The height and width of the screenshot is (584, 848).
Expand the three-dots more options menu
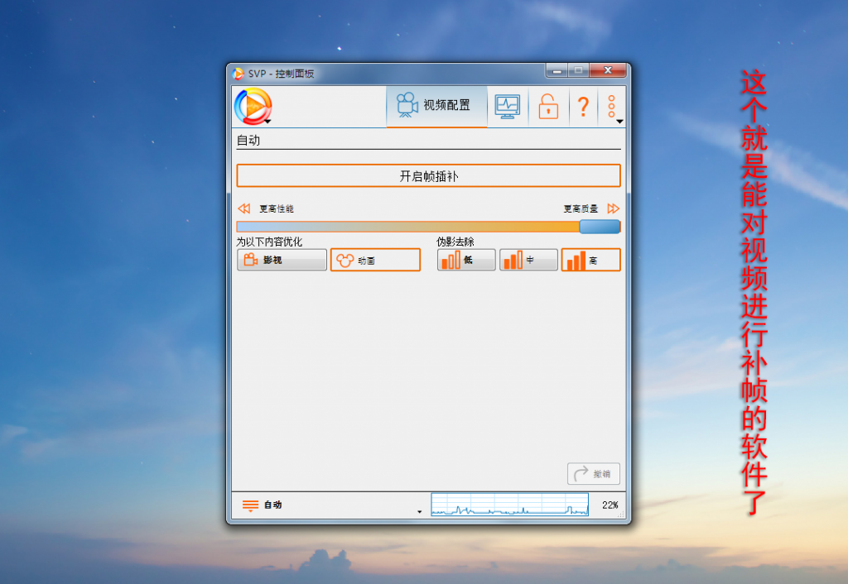pos(612,107)
